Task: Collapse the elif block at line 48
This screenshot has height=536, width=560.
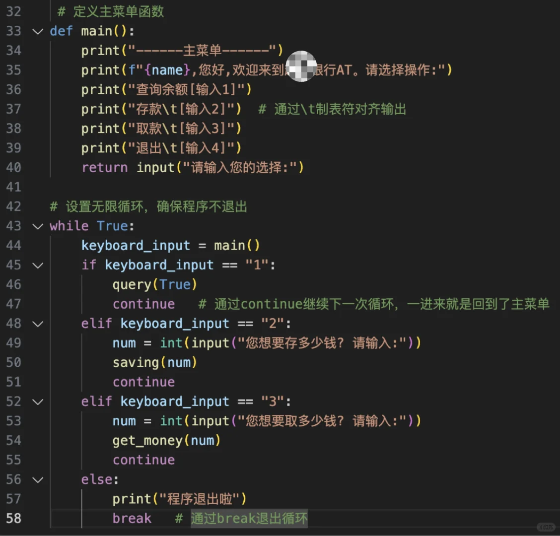Action: pos(38,324)
